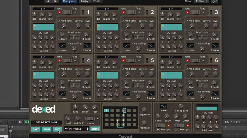Click operator 3 R curve icon
This screenshot has height=138, width=247.
pyautogui.click(x=215, y=46)
